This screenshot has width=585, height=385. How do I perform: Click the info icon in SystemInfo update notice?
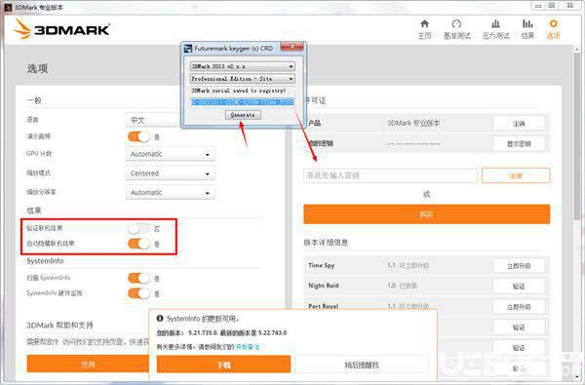[x=160, y=318]
